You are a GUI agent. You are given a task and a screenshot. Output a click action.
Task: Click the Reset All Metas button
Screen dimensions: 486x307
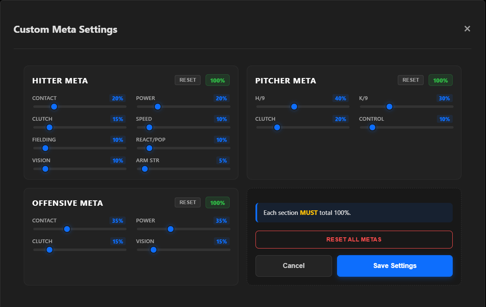pos(354,240)
